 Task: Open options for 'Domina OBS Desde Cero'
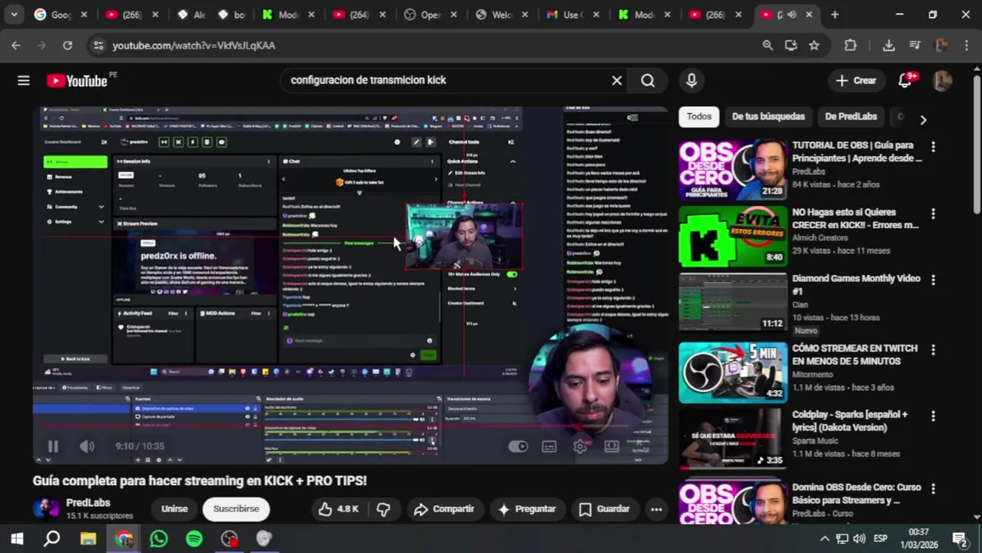933,488
